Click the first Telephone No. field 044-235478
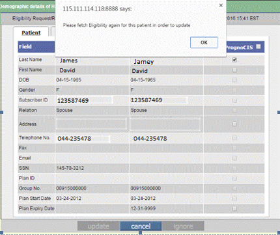Screen dimensions: 280x235 click(x=83, y=139)
